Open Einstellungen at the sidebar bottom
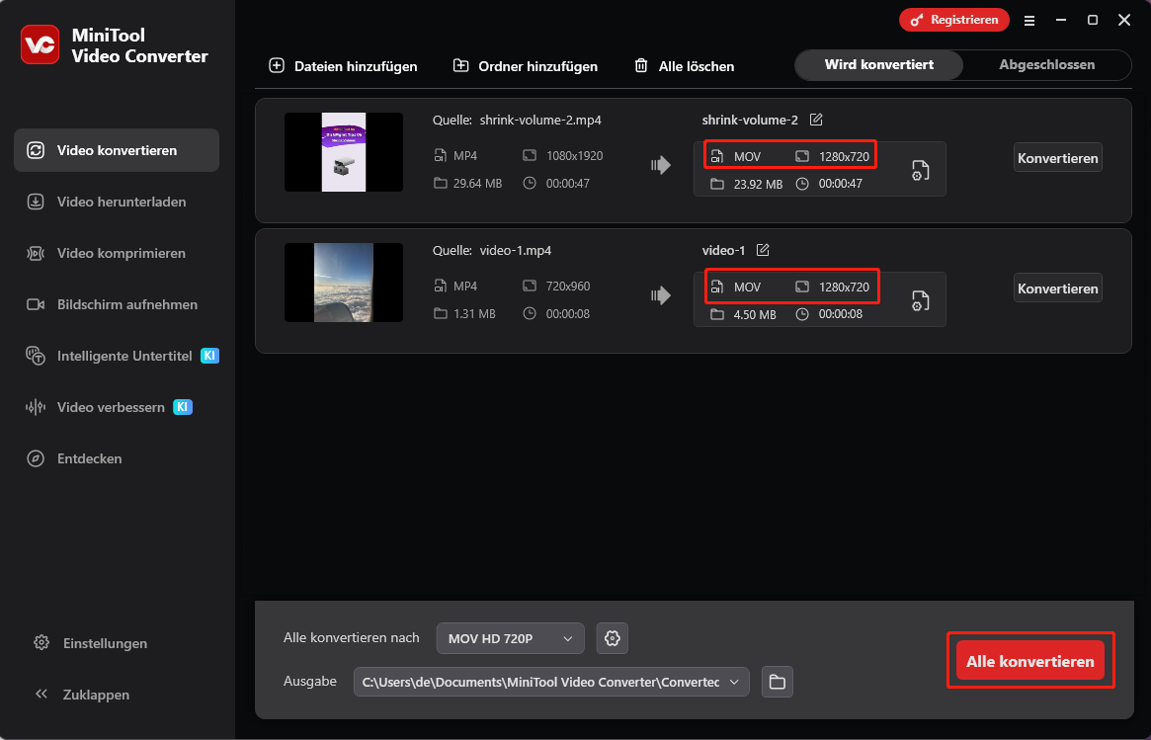This screenshot has width=1151, height=740. [91, 643]
